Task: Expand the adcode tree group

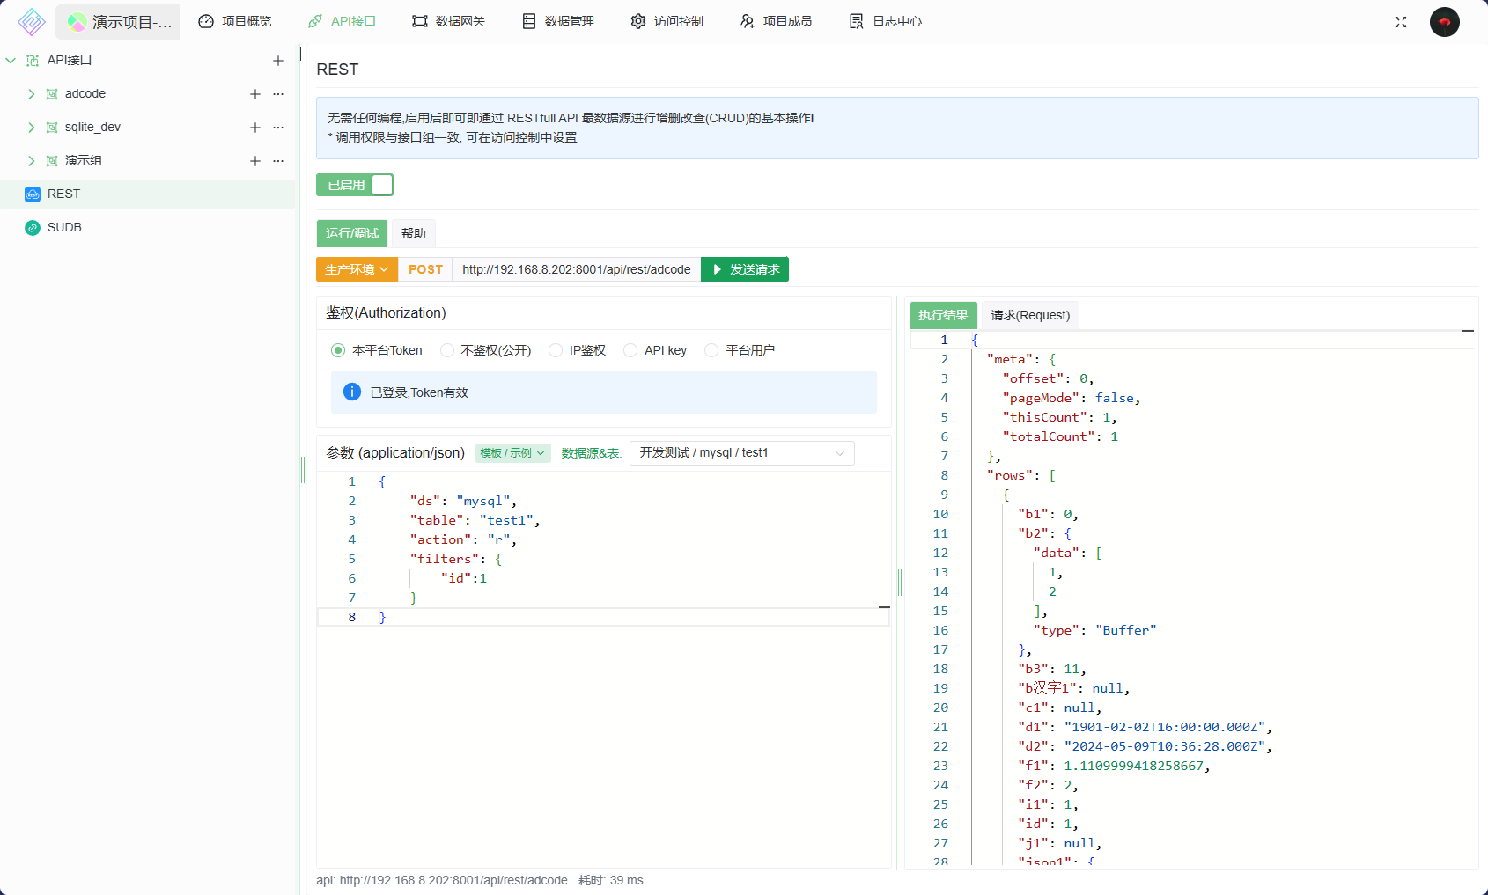Action: 32,94
